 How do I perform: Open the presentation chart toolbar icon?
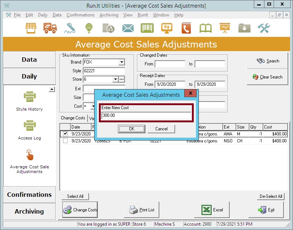(225, 28)
